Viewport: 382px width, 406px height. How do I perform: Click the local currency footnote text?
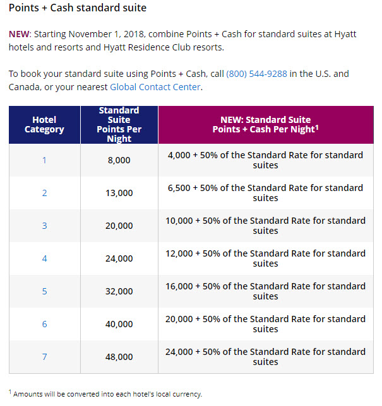coord(107,394)
